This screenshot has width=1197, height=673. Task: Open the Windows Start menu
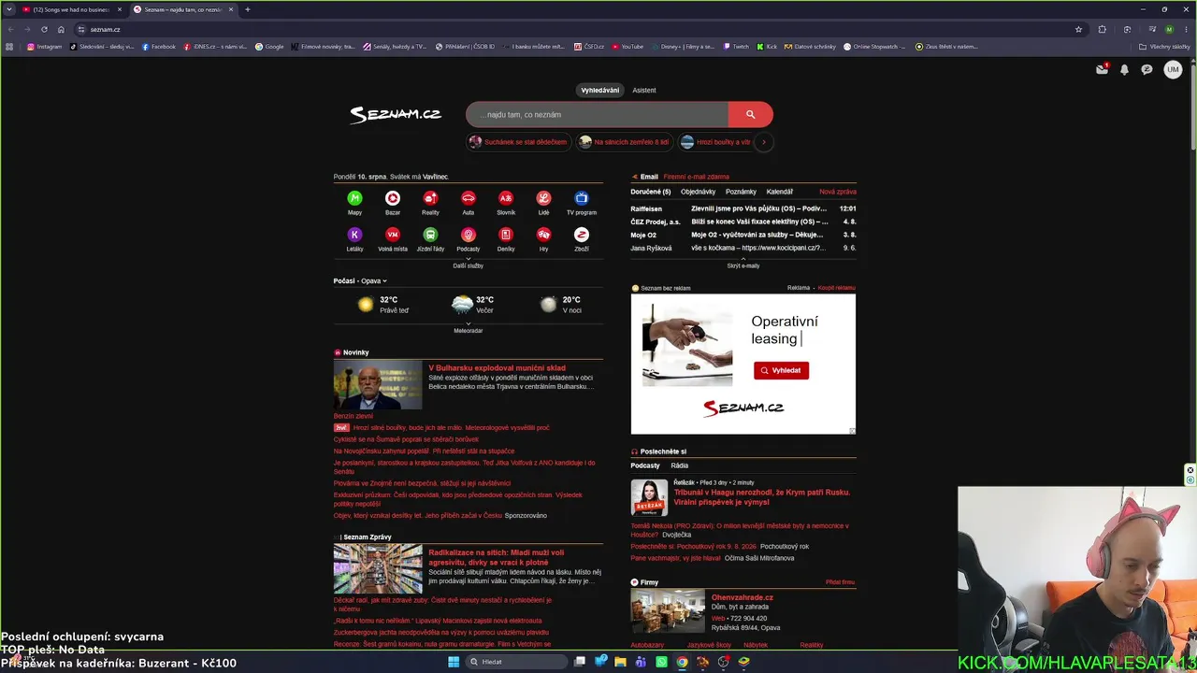point(454,662)
